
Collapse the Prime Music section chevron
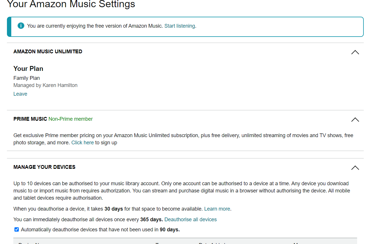[x=355, y=120]
